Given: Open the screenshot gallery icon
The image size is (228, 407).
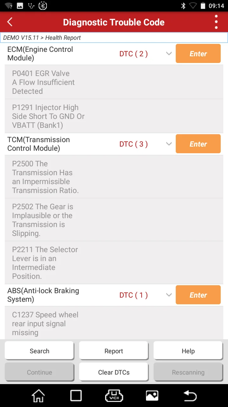Looking at the screenshot, I should coord(152,396).
